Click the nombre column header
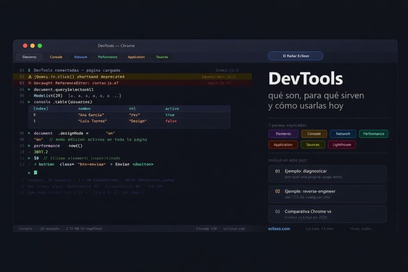 (x=84, y=108)
